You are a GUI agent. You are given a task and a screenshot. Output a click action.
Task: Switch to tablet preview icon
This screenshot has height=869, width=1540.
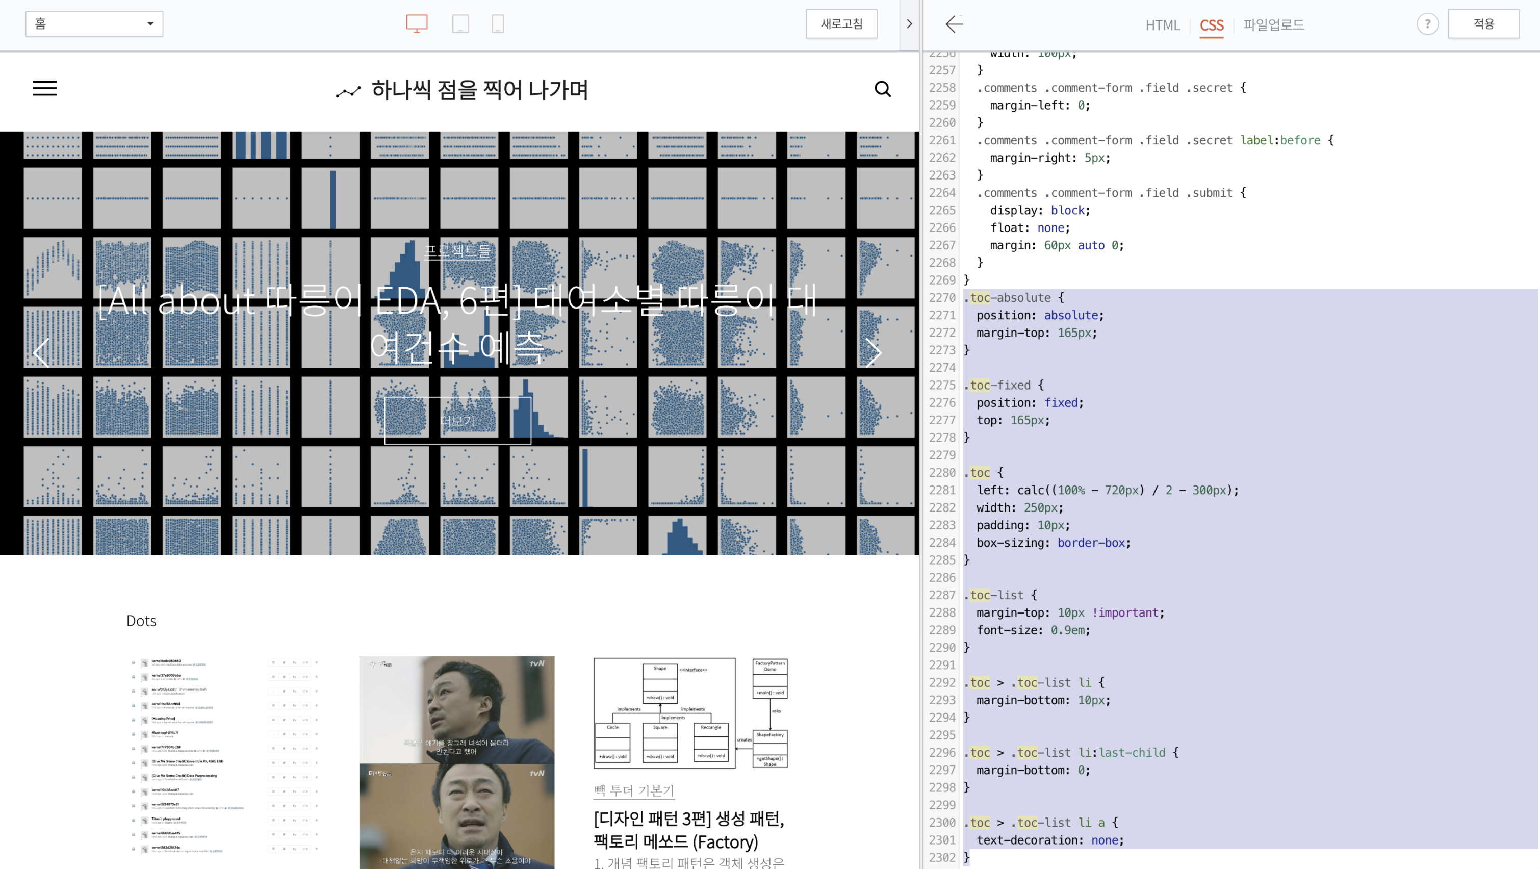460,24
